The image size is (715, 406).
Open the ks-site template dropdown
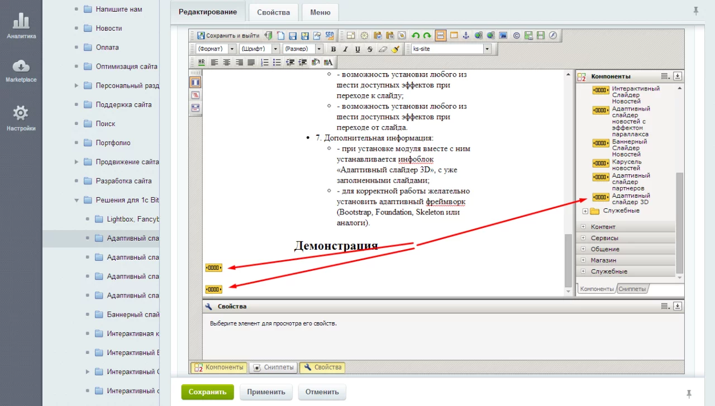(x=450, y=49)
